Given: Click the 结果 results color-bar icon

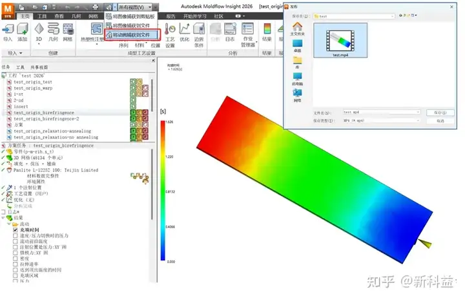Looking at the screenshot, I should point(267,29).
